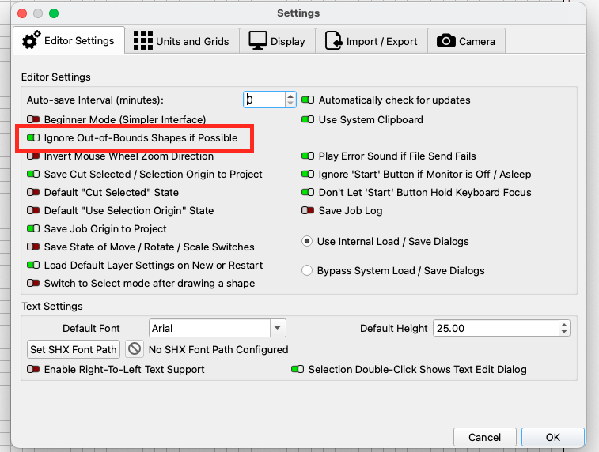
Task: Click the camera icon on Camera tab
Action: tap(445, 40)
